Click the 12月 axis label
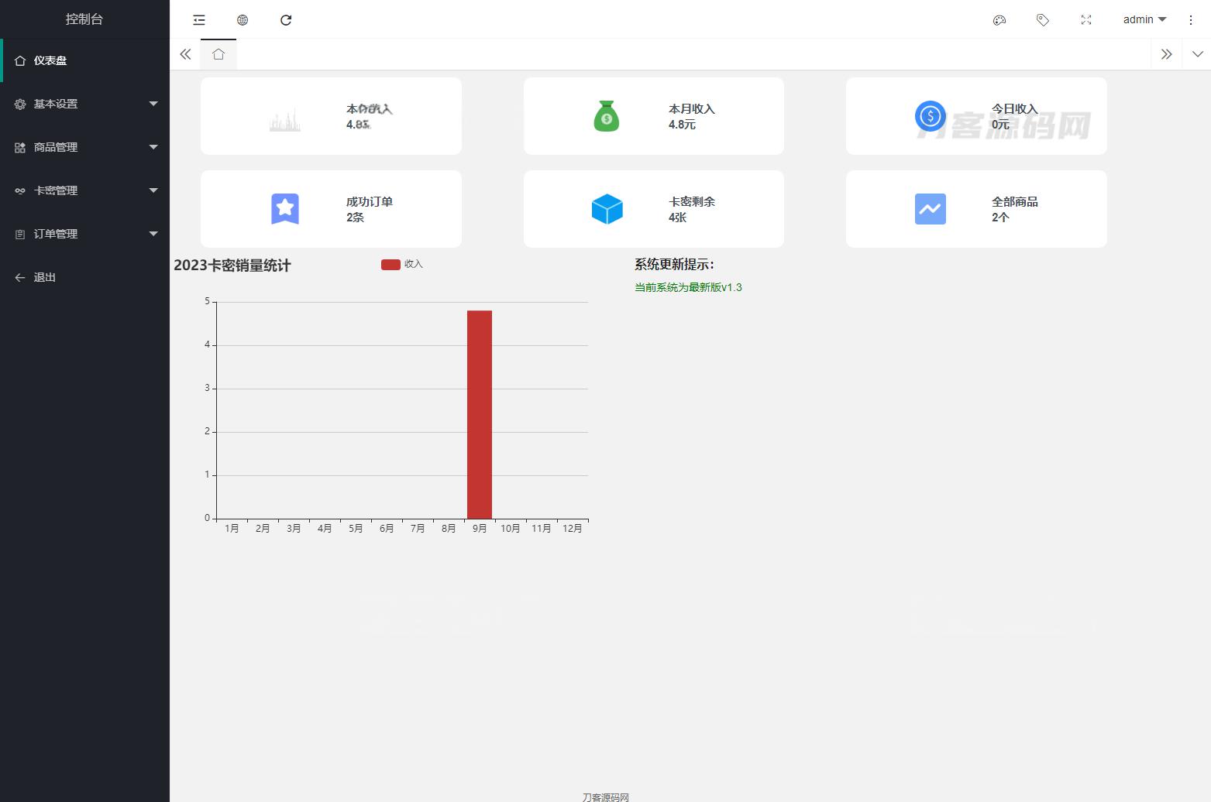This screenshot has width=1211, height=802. click(x=573, y=529)
